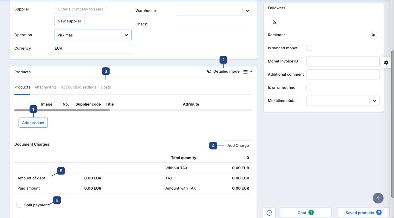Open the Attachments tab
The height and width of the screenshot is (218, 394).
click(45, 87)
